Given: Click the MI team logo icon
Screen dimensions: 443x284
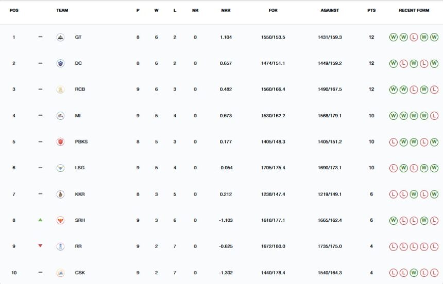Looking at the screenshot, I should point(60,116).
